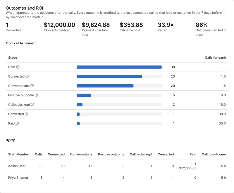Click the Connected column header in By rep
Viewport: 234px width, 193px height.
[56, 154]
